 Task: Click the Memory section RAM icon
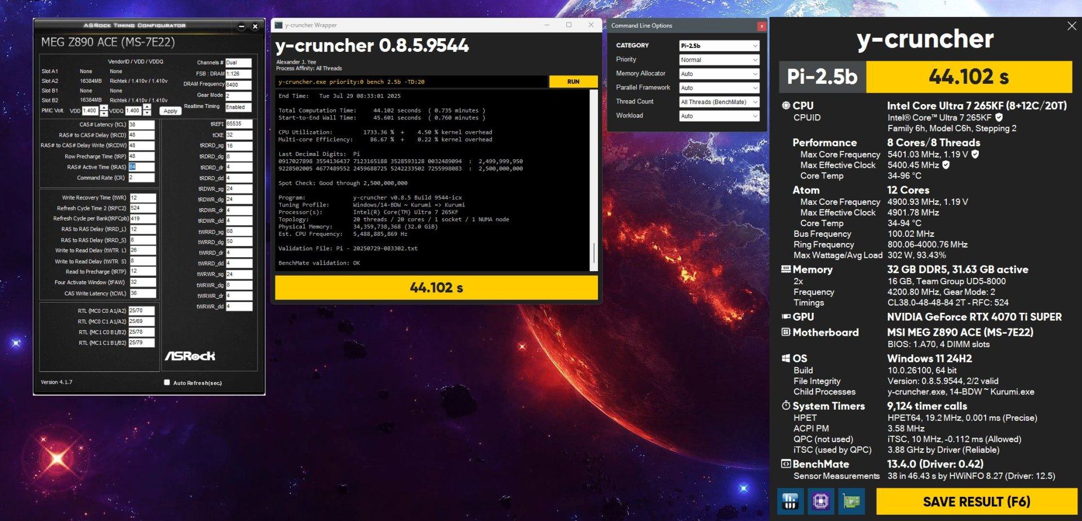point(786,269)
